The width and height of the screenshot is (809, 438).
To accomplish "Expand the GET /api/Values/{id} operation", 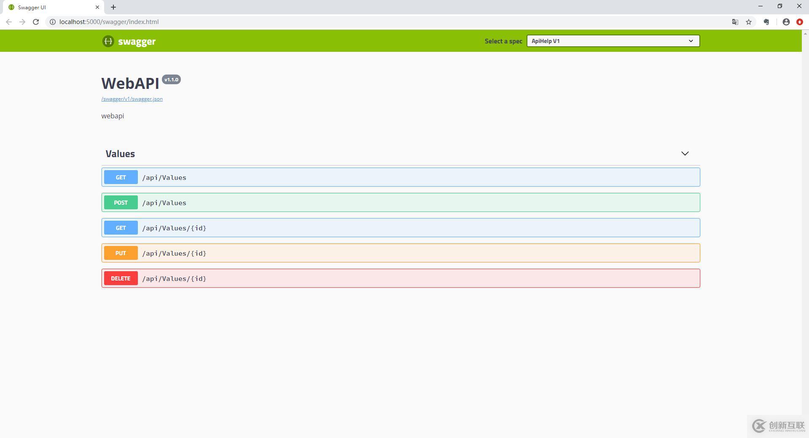I will click(x=400, y=228).
